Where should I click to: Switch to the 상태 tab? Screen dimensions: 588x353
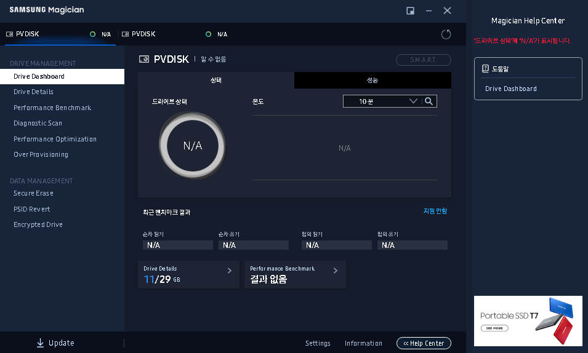click(216, 80)
